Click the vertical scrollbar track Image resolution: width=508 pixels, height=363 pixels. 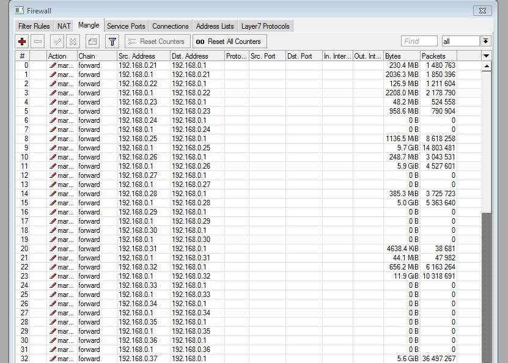(x=486, y=288)
